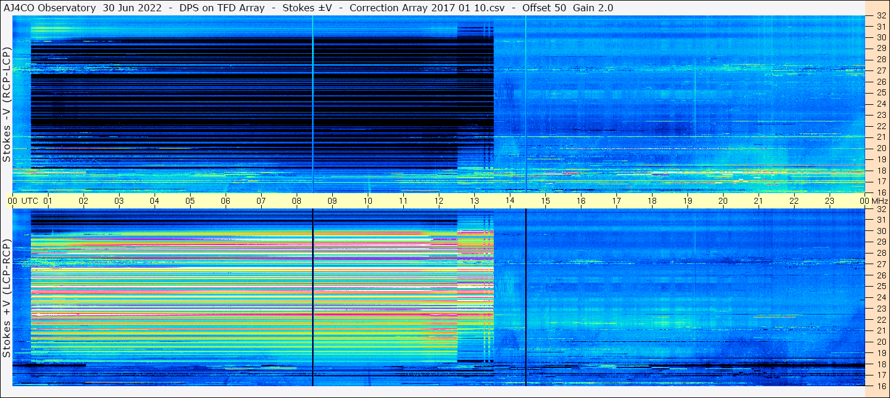Click the 06 hour tick on the time axis

coord(226,201)
